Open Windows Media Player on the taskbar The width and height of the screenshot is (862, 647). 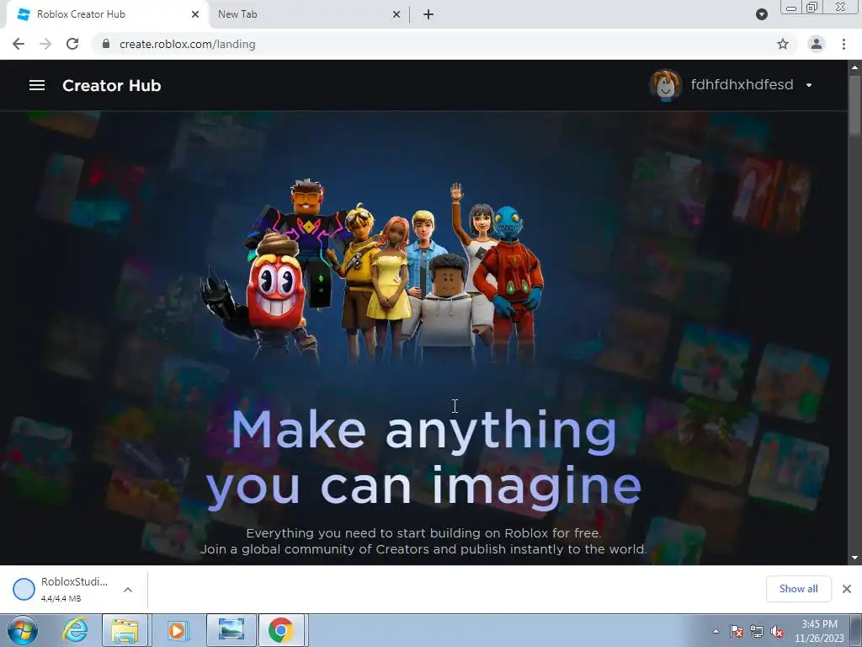click(x=177, y=630)
